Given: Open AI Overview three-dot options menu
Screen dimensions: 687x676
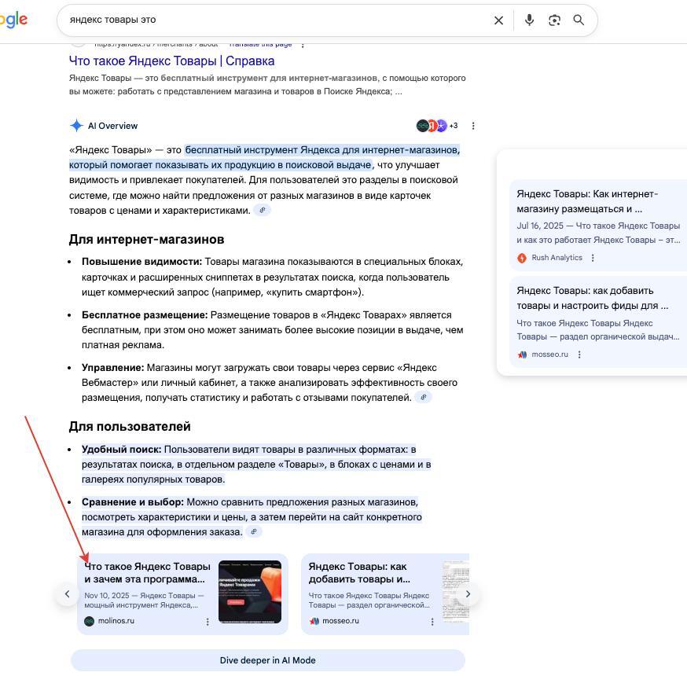Looking at the screenshot, I should tap(473, 126).
